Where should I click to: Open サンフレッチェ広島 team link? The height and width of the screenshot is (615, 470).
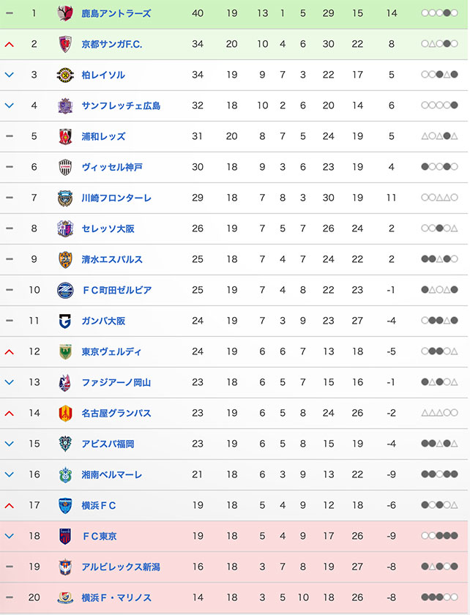(x=121, y=105)
